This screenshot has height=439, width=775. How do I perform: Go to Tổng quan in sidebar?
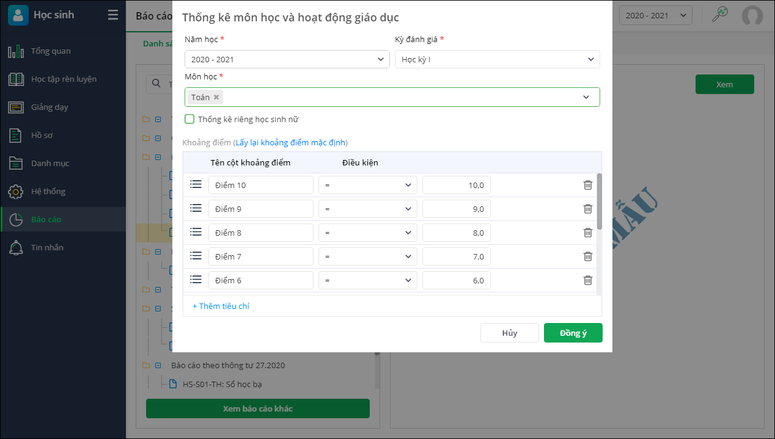(x=51, y=51)
